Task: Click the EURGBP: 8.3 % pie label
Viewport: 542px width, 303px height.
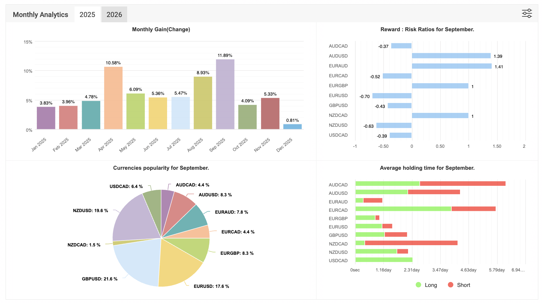Action: pos(237,253)
